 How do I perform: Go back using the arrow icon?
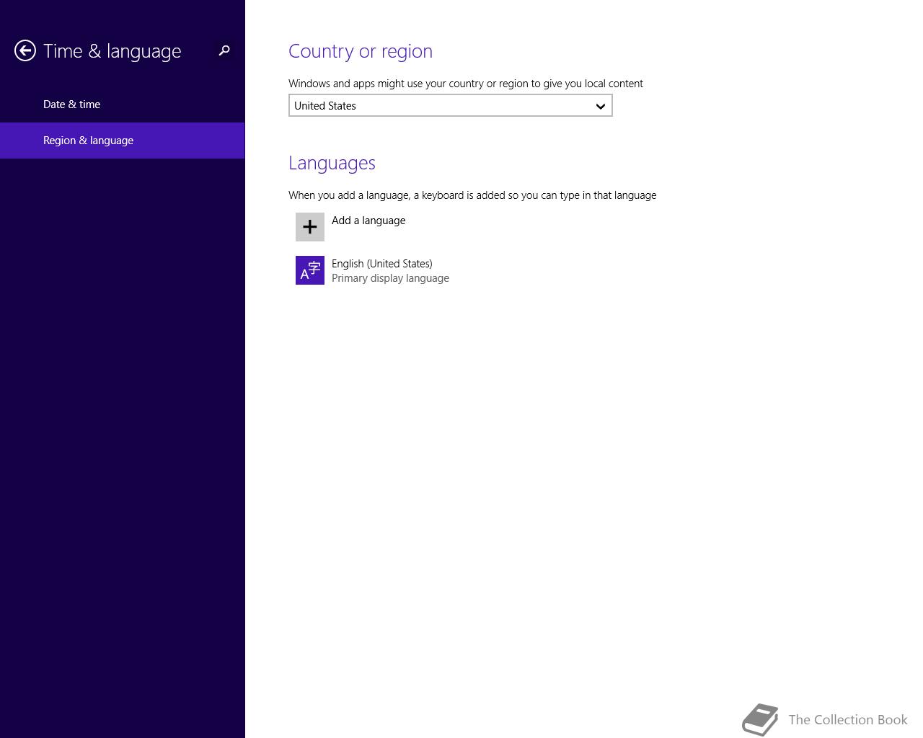25,50
